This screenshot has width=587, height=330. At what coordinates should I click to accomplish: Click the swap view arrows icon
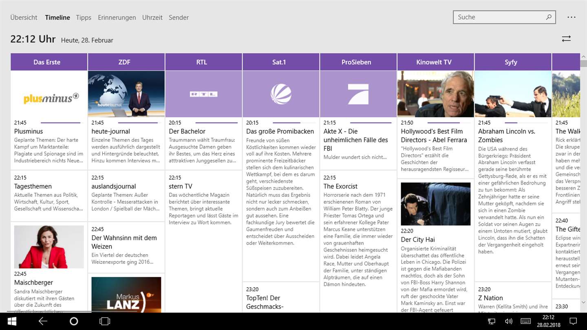click(566, 39)
